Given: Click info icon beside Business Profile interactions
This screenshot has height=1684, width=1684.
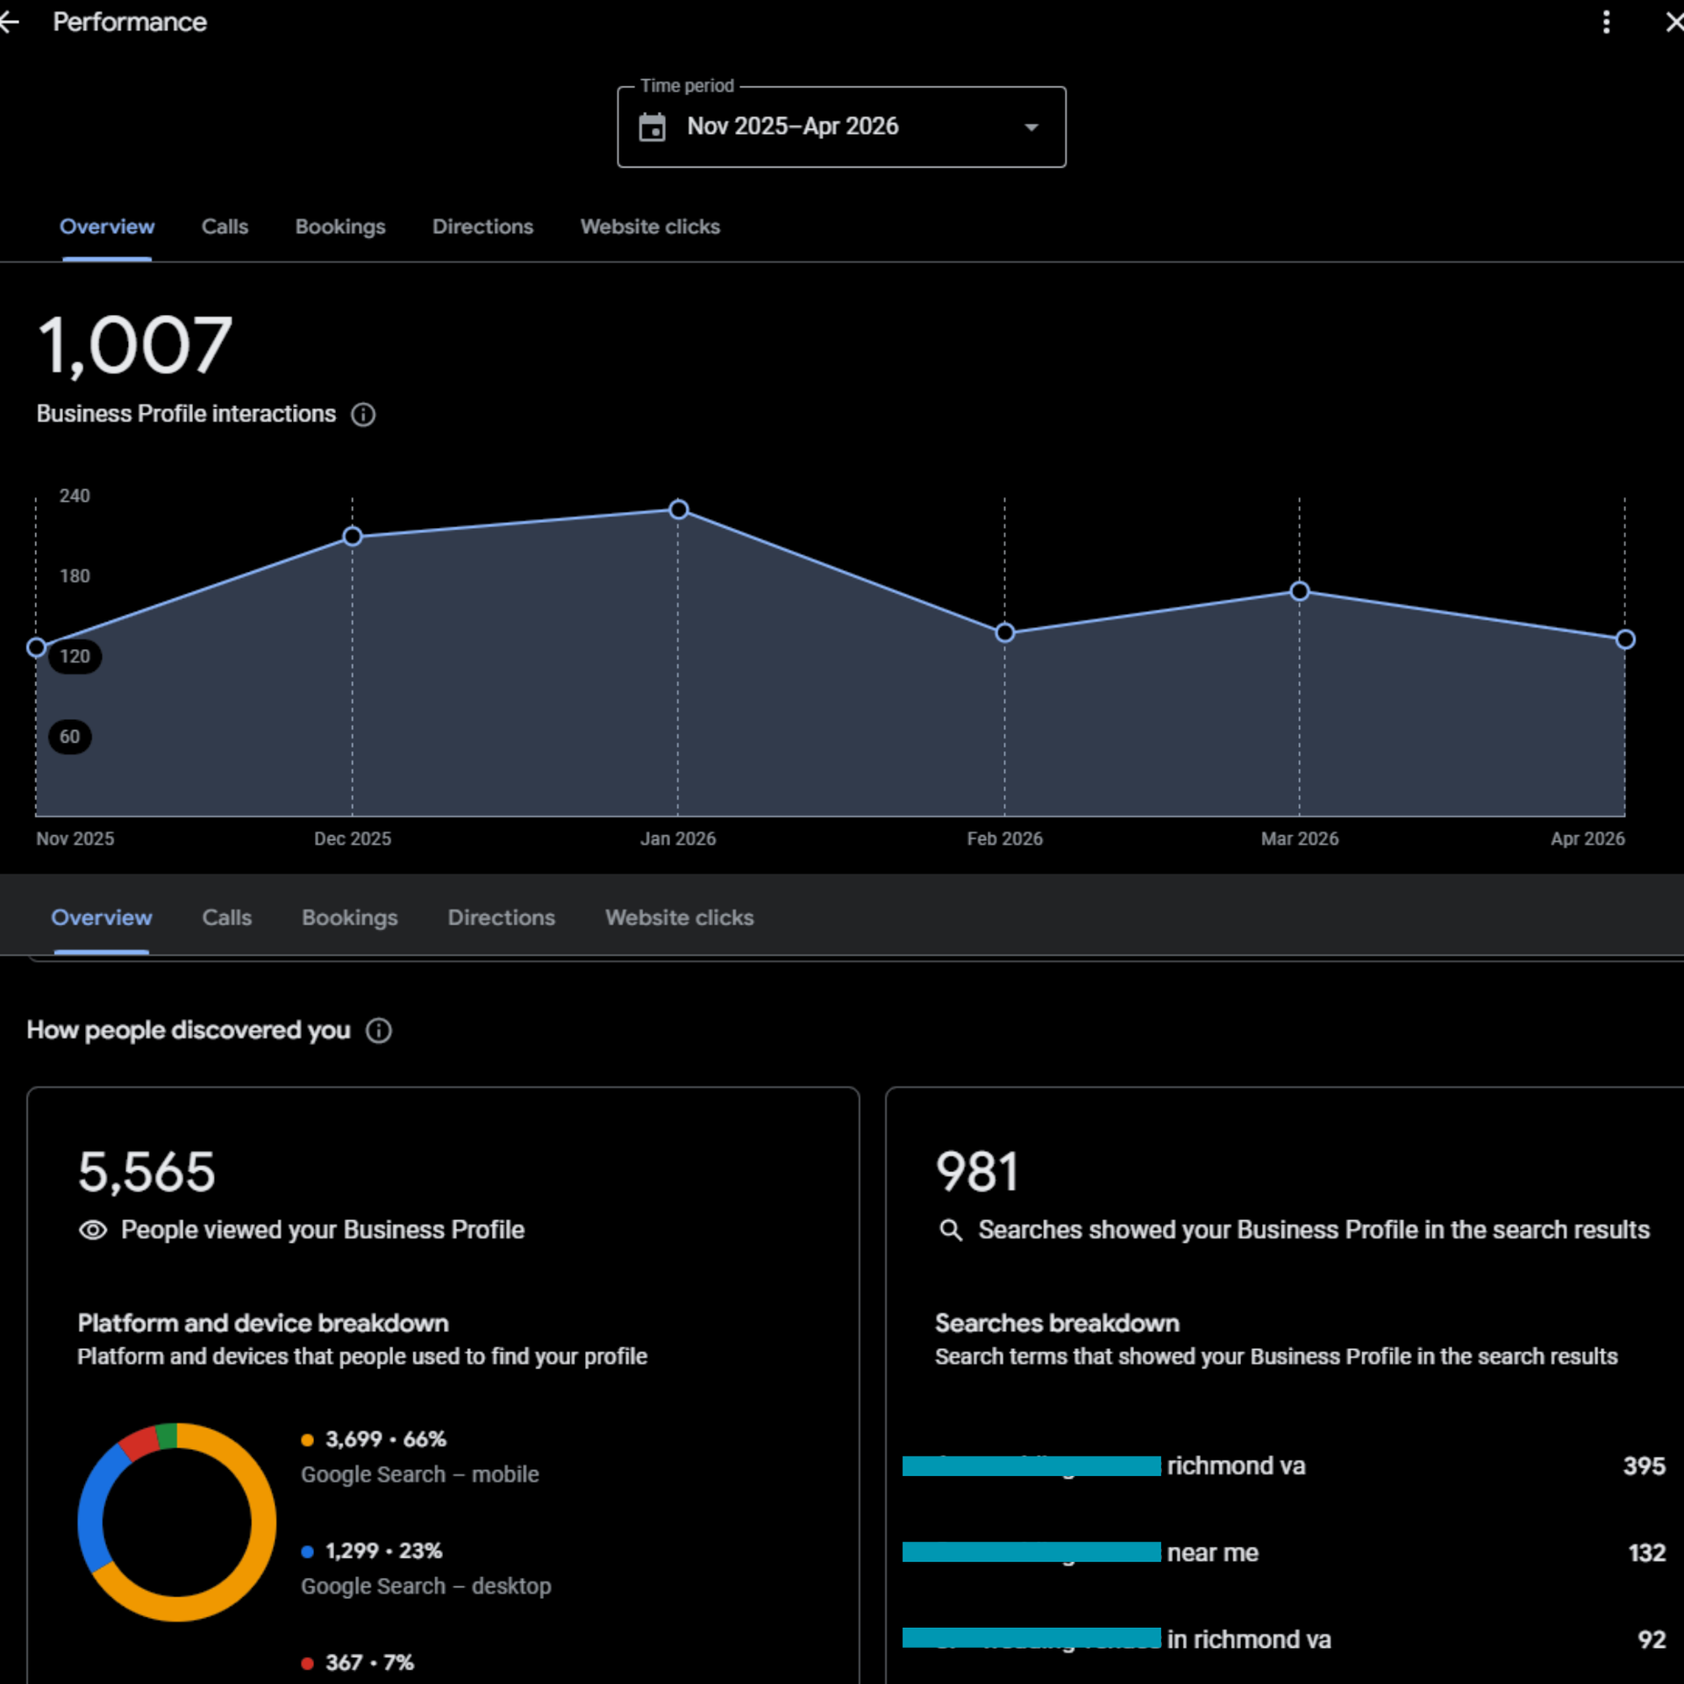Looking at the screenshot, I should click(363, 415).
